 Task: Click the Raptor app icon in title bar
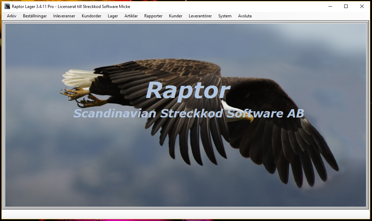(7, 6)
